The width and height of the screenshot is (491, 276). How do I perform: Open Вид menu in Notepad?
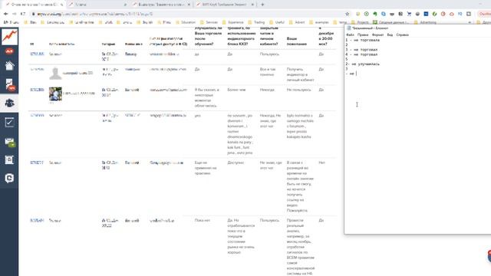pyautogui.click(x=390, y=34)
